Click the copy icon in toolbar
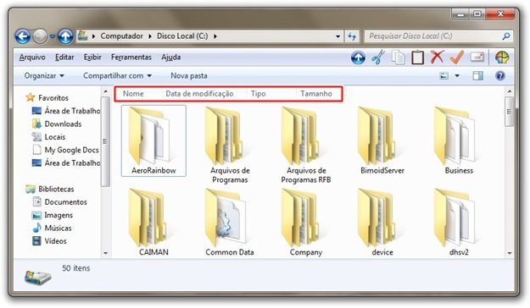530x308 pixels. point(399,58)
